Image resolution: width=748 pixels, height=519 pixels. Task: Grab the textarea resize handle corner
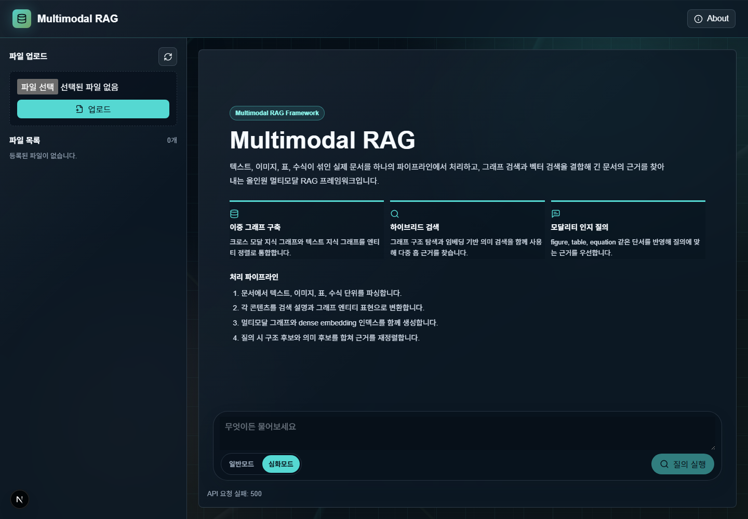(x=713, y=447)
